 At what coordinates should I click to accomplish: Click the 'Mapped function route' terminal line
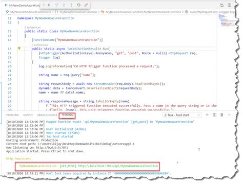tap(100, 122)
